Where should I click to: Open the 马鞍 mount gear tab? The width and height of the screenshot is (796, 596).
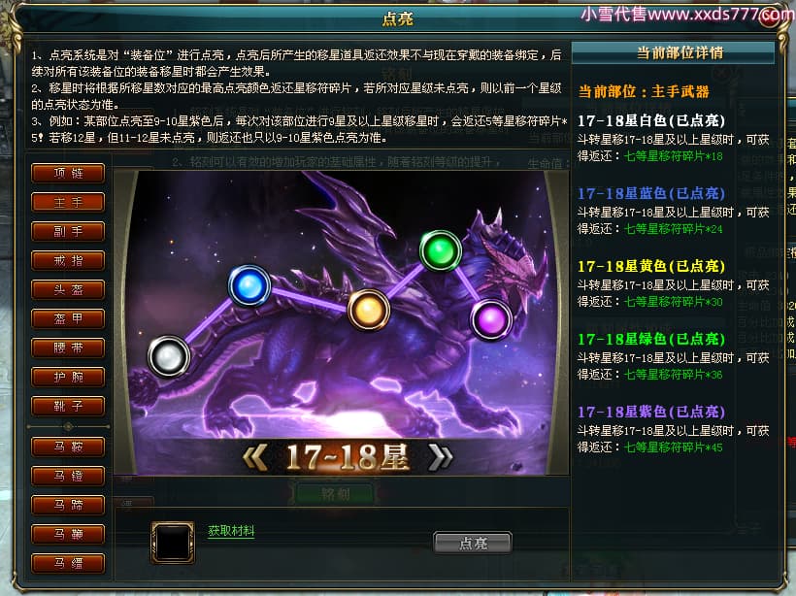[68, 447]
